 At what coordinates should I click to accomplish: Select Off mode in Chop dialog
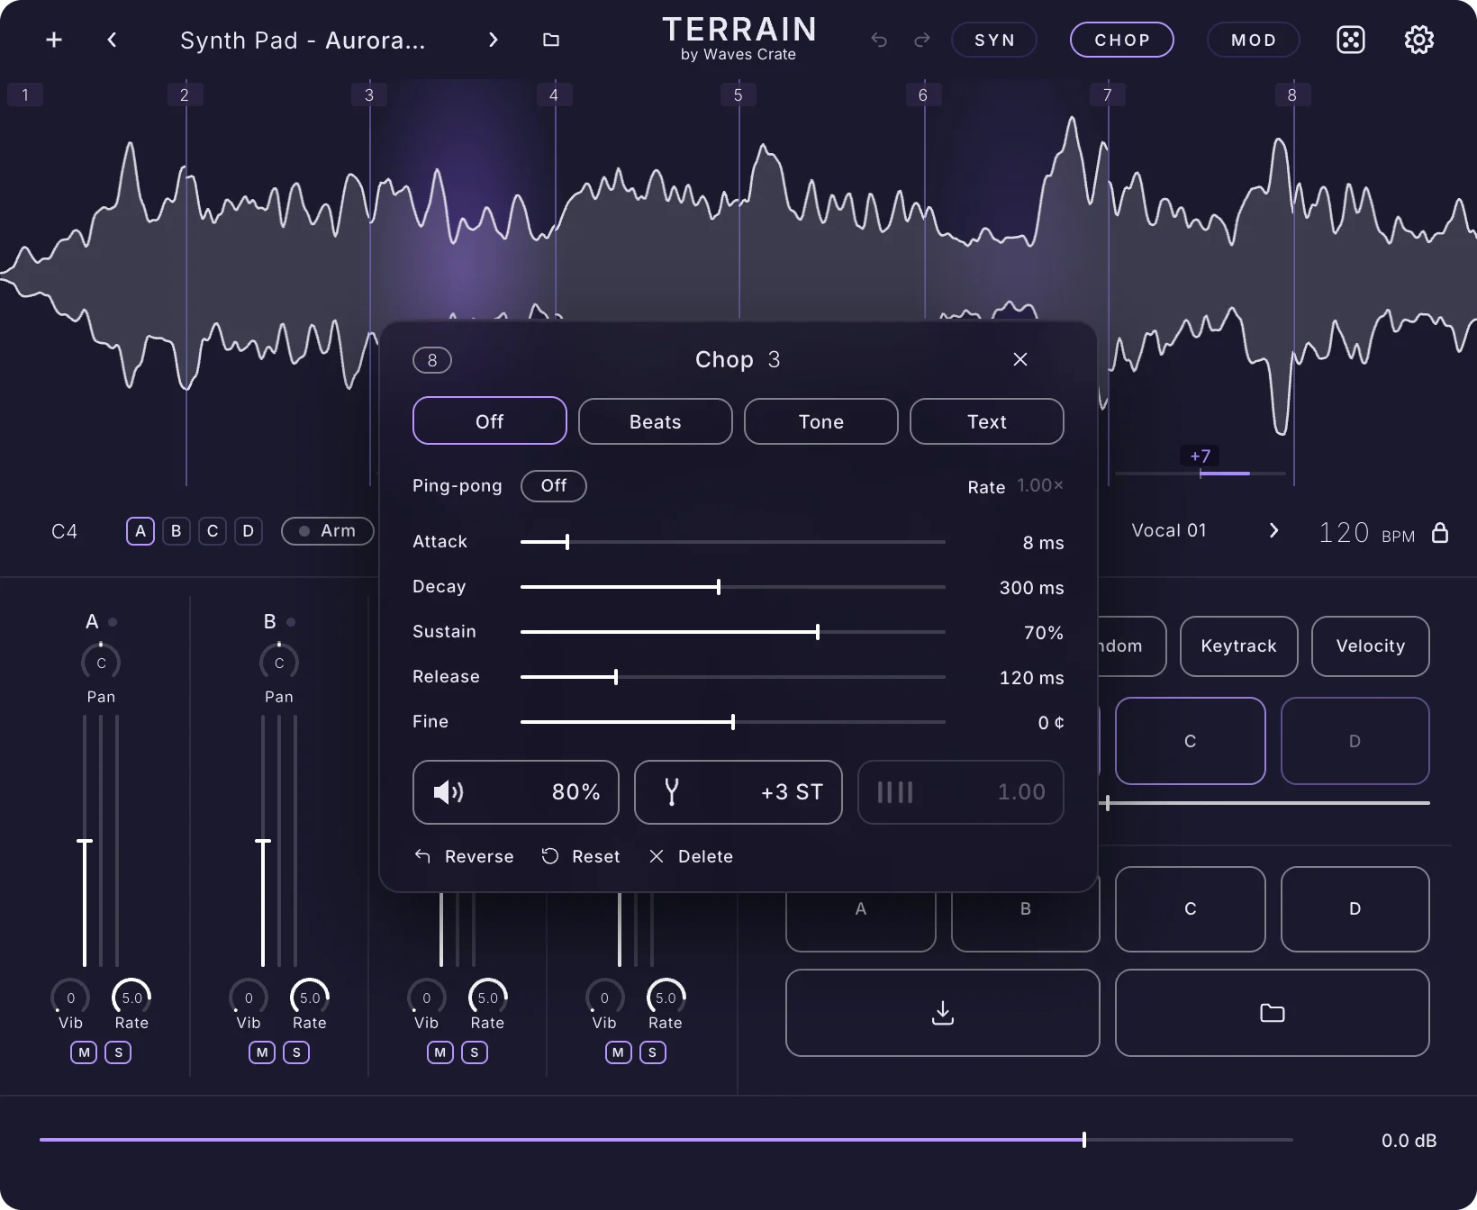(490, 421)
